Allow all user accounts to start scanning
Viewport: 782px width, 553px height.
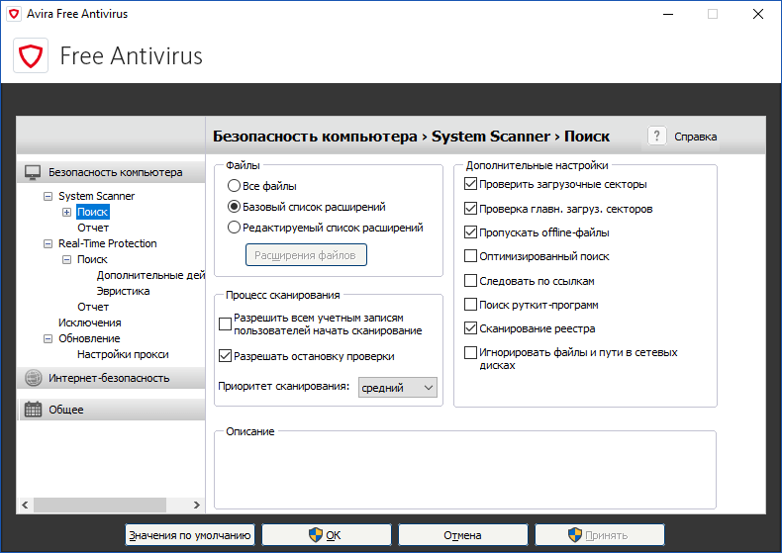coord(225,324)
